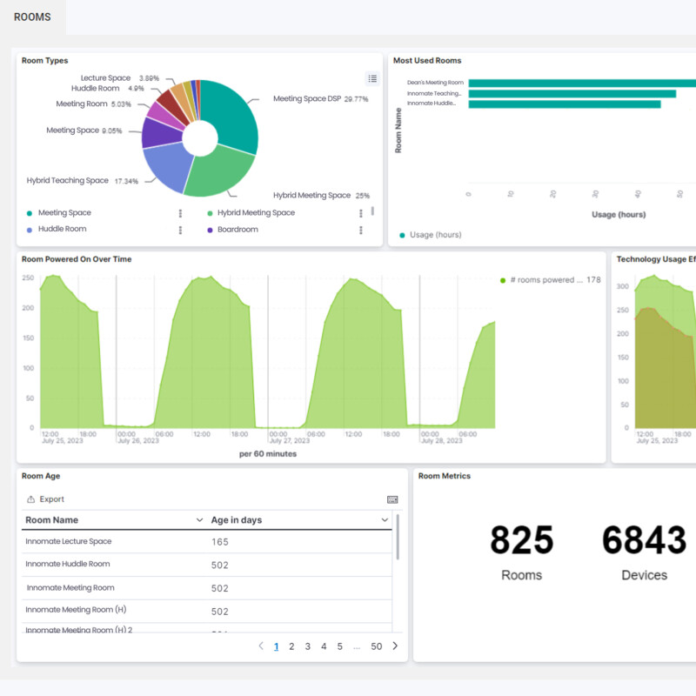Screen dimensions: 696x696
Task: Go to page 4
Action: 324,646
